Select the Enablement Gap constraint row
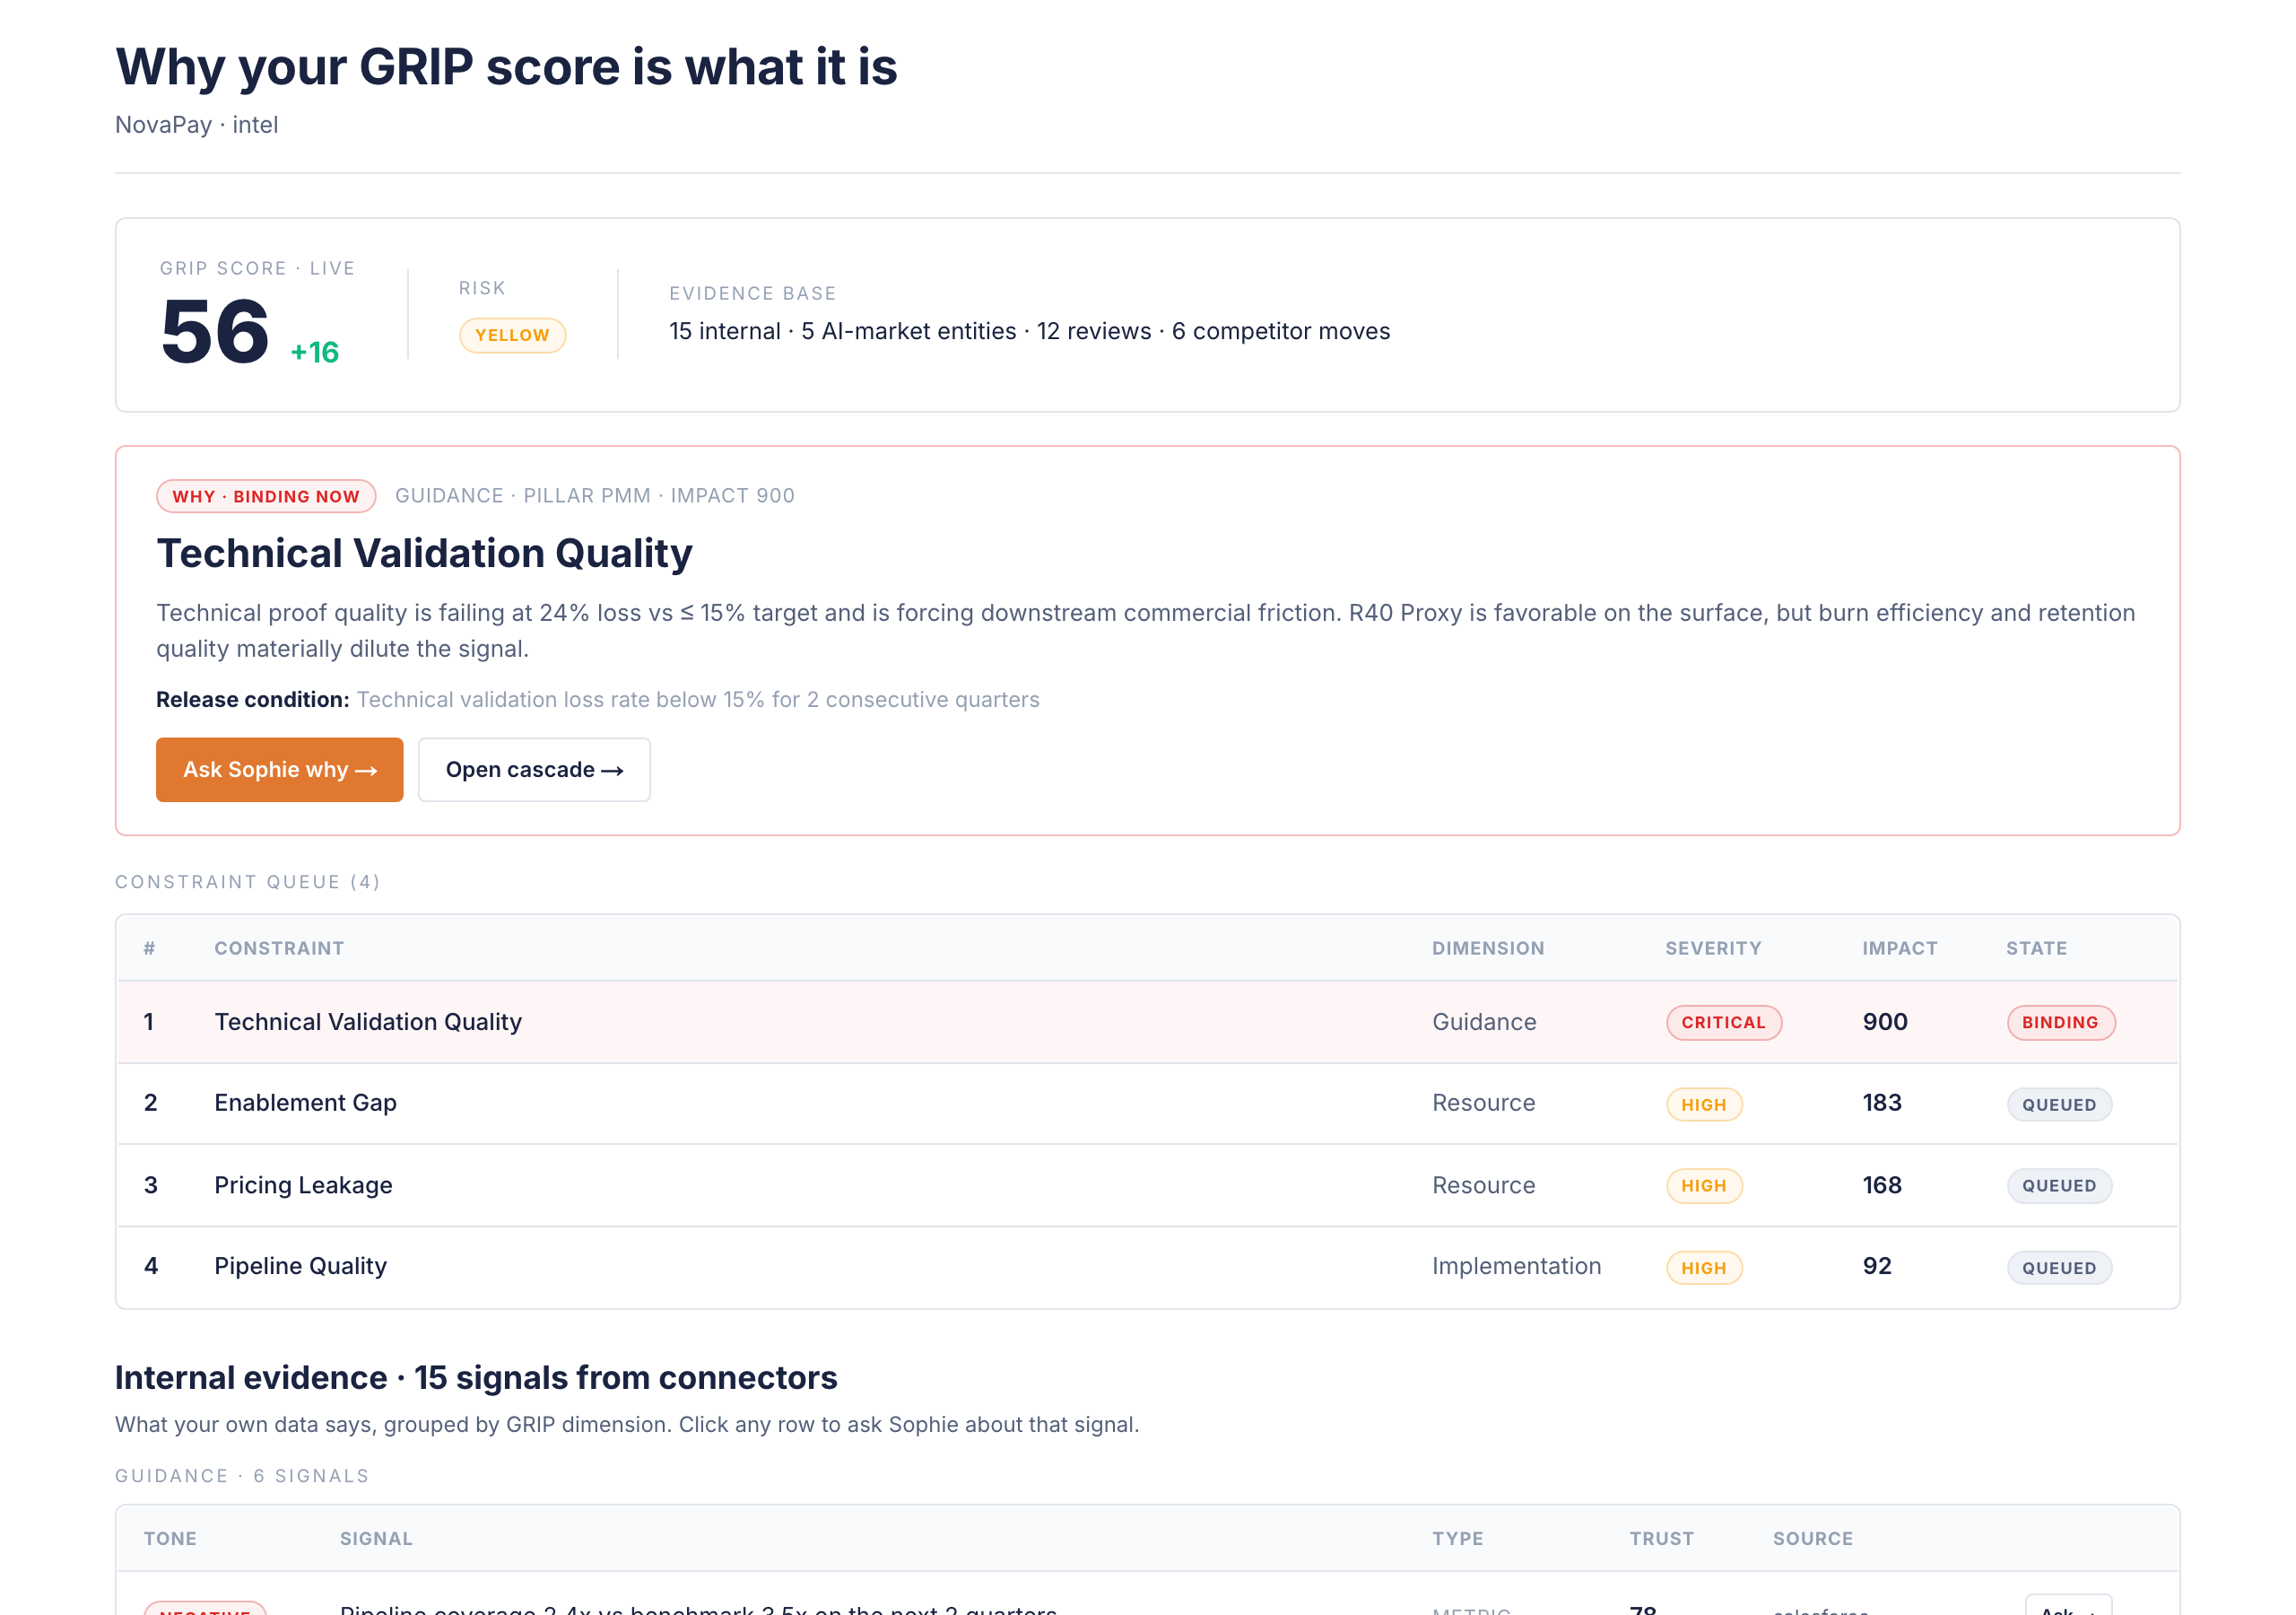Viewport: 2296px width, 1615px height. coord(1147,1103)
